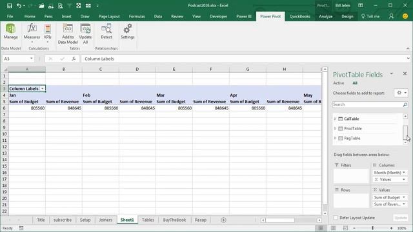
Task: Click Detect relationships button
Action: (x=106, y=32)
